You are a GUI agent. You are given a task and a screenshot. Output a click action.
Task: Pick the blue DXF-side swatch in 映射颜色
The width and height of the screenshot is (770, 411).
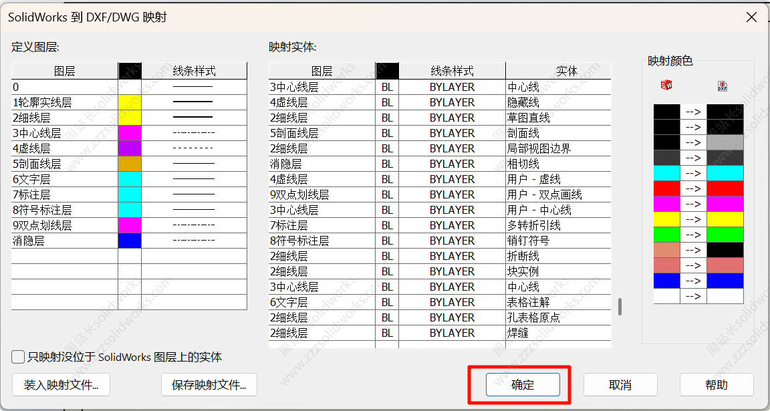pyautogui.click(x=725, y=281)
